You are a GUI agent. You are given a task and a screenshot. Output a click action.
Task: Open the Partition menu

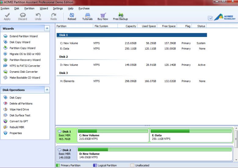29,9
